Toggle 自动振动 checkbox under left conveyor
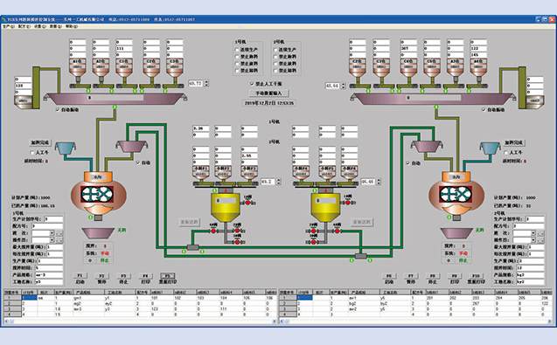 58,110
